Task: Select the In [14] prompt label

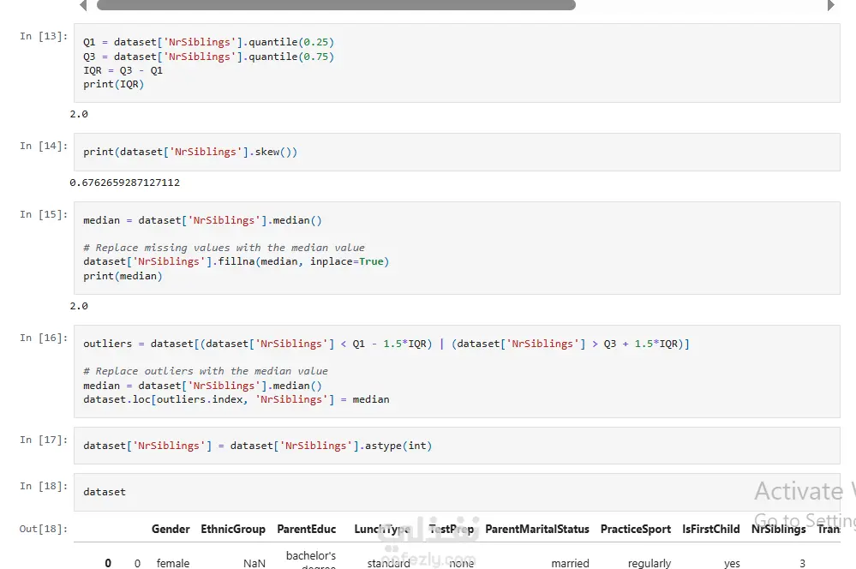Action: [x=44, y=146]
